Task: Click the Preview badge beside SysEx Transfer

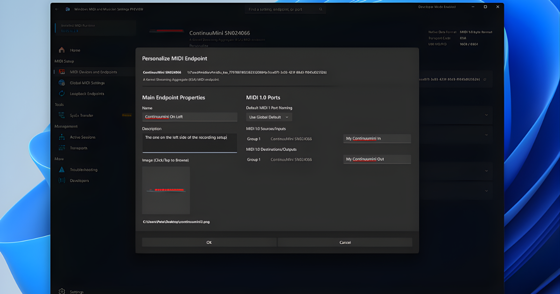Action: [126, 115]
